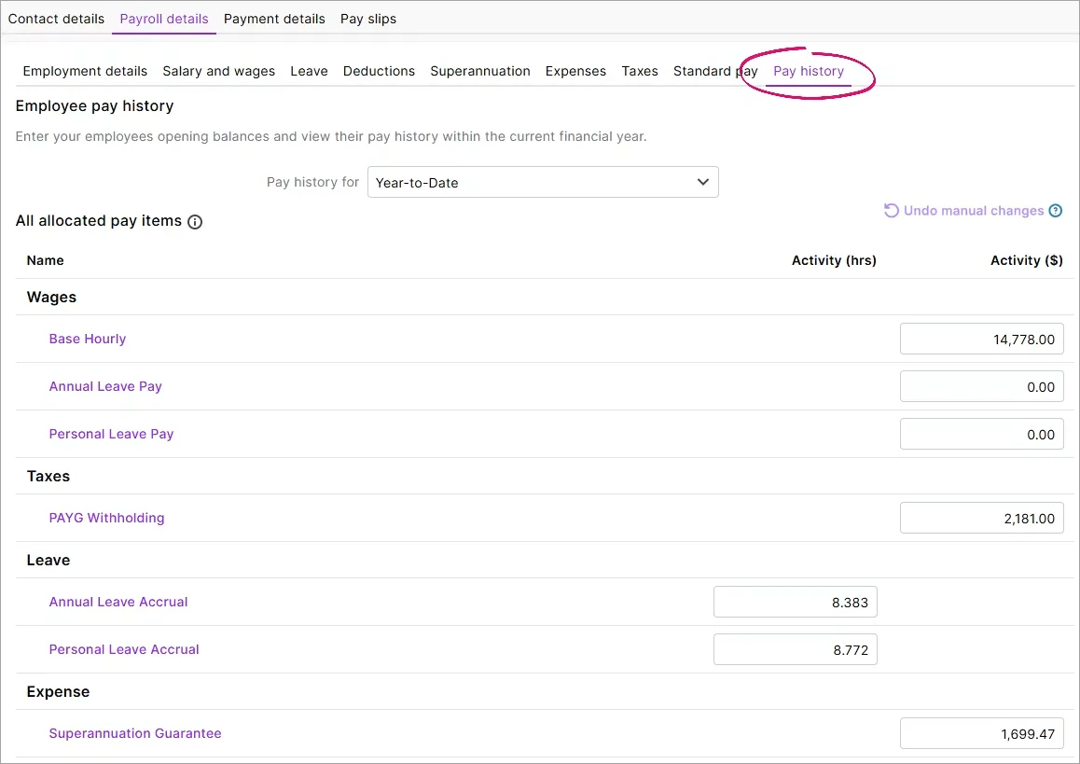Open the Contact details tab
This screenshot has height=764, width=1080.
56,19
